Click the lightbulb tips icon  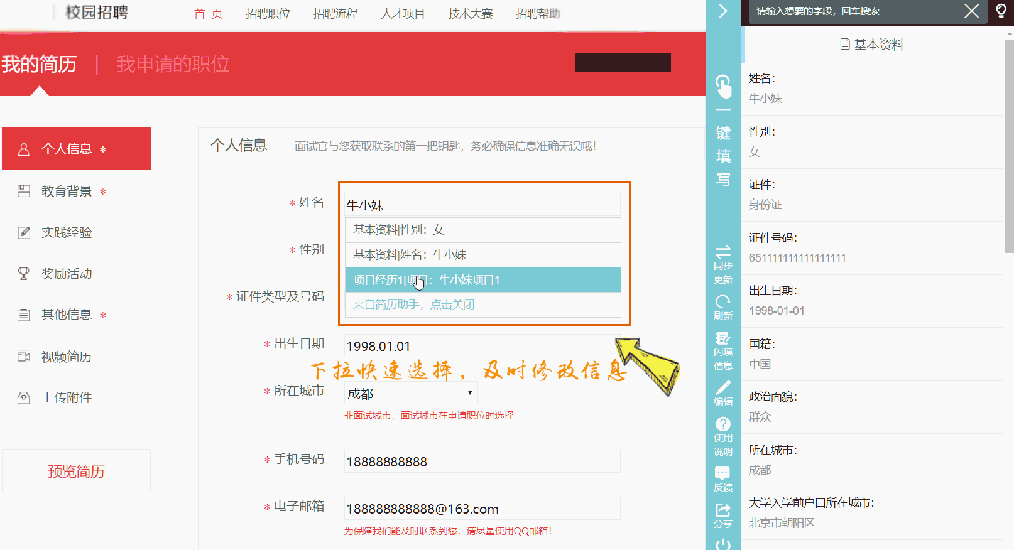click(1001, 11)
